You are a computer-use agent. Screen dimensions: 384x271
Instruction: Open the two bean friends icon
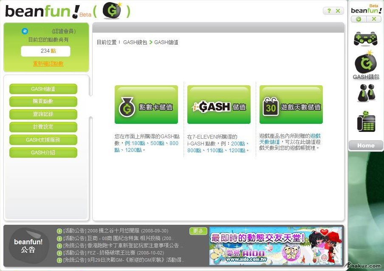[x=366, y=93]
